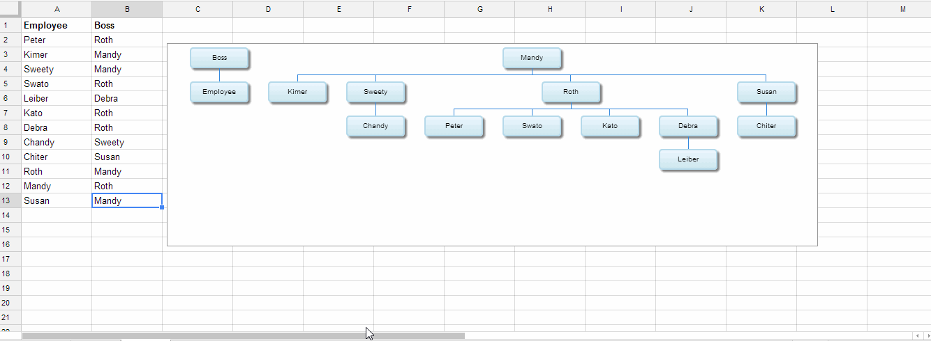Screen dimensions: 931x341
Task: Select column C header
Action: (x=198, y=9)
